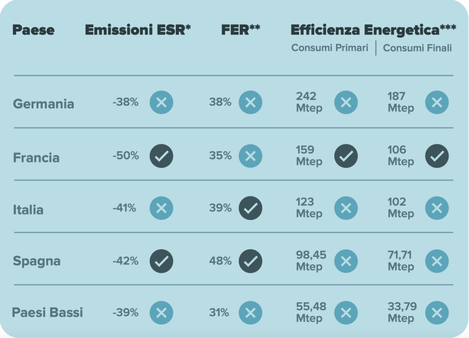469x338 pixels.
Task: Click the checkmark next to Italia's 39% FER
Action: coord(251,208)
